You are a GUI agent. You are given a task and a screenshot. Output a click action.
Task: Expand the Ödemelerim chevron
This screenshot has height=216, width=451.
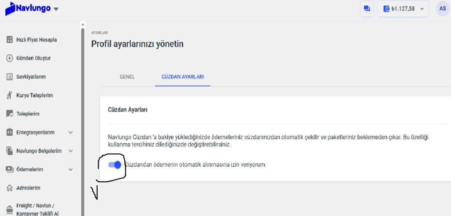(x=70, y=169)
